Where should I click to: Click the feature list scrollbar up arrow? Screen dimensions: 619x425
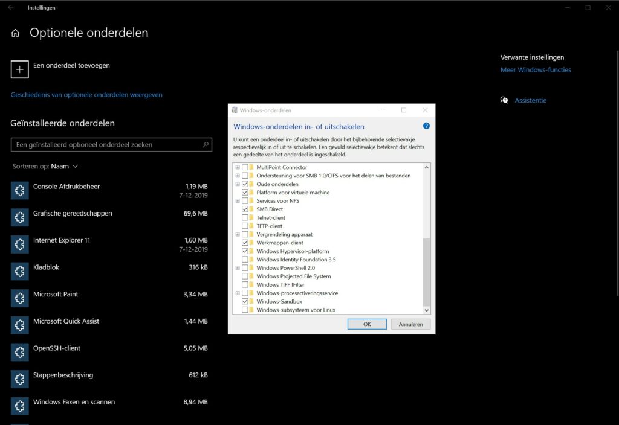[426, 167]
